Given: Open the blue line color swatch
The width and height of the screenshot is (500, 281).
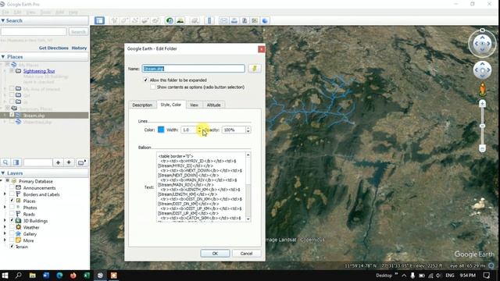Looking at the screenshot, I should click(161, 130).
